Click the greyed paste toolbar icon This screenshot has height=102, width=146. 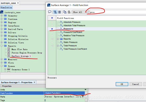click(69, 12)
